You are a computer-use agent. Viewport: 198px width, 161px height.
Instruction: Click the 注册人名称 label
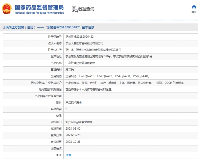click(x=55, y=43)
